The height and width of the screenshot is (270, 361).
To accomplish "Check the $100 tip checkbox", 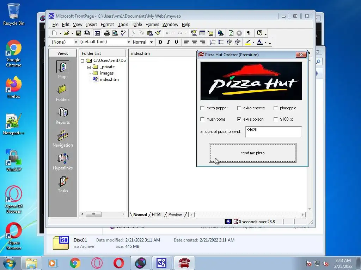I will point(276,119).
